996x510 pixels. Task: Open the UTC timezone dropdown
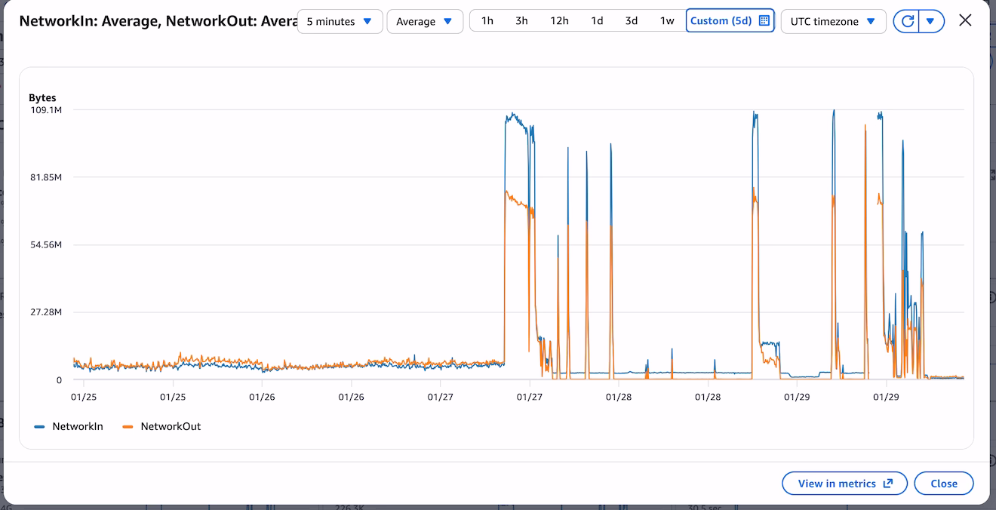833,21
